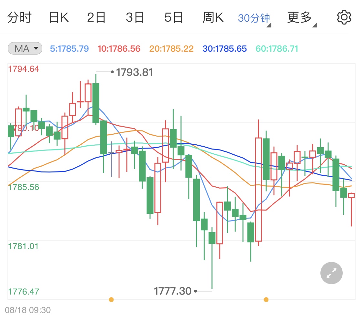
Task: Switch to 日K daily candlestick tab
Action: (59, 18)
